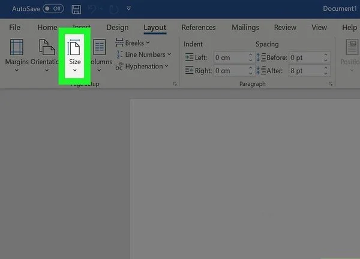360x259 pixels.
Task: Click inside the blank document page
Action: (245, 179)
